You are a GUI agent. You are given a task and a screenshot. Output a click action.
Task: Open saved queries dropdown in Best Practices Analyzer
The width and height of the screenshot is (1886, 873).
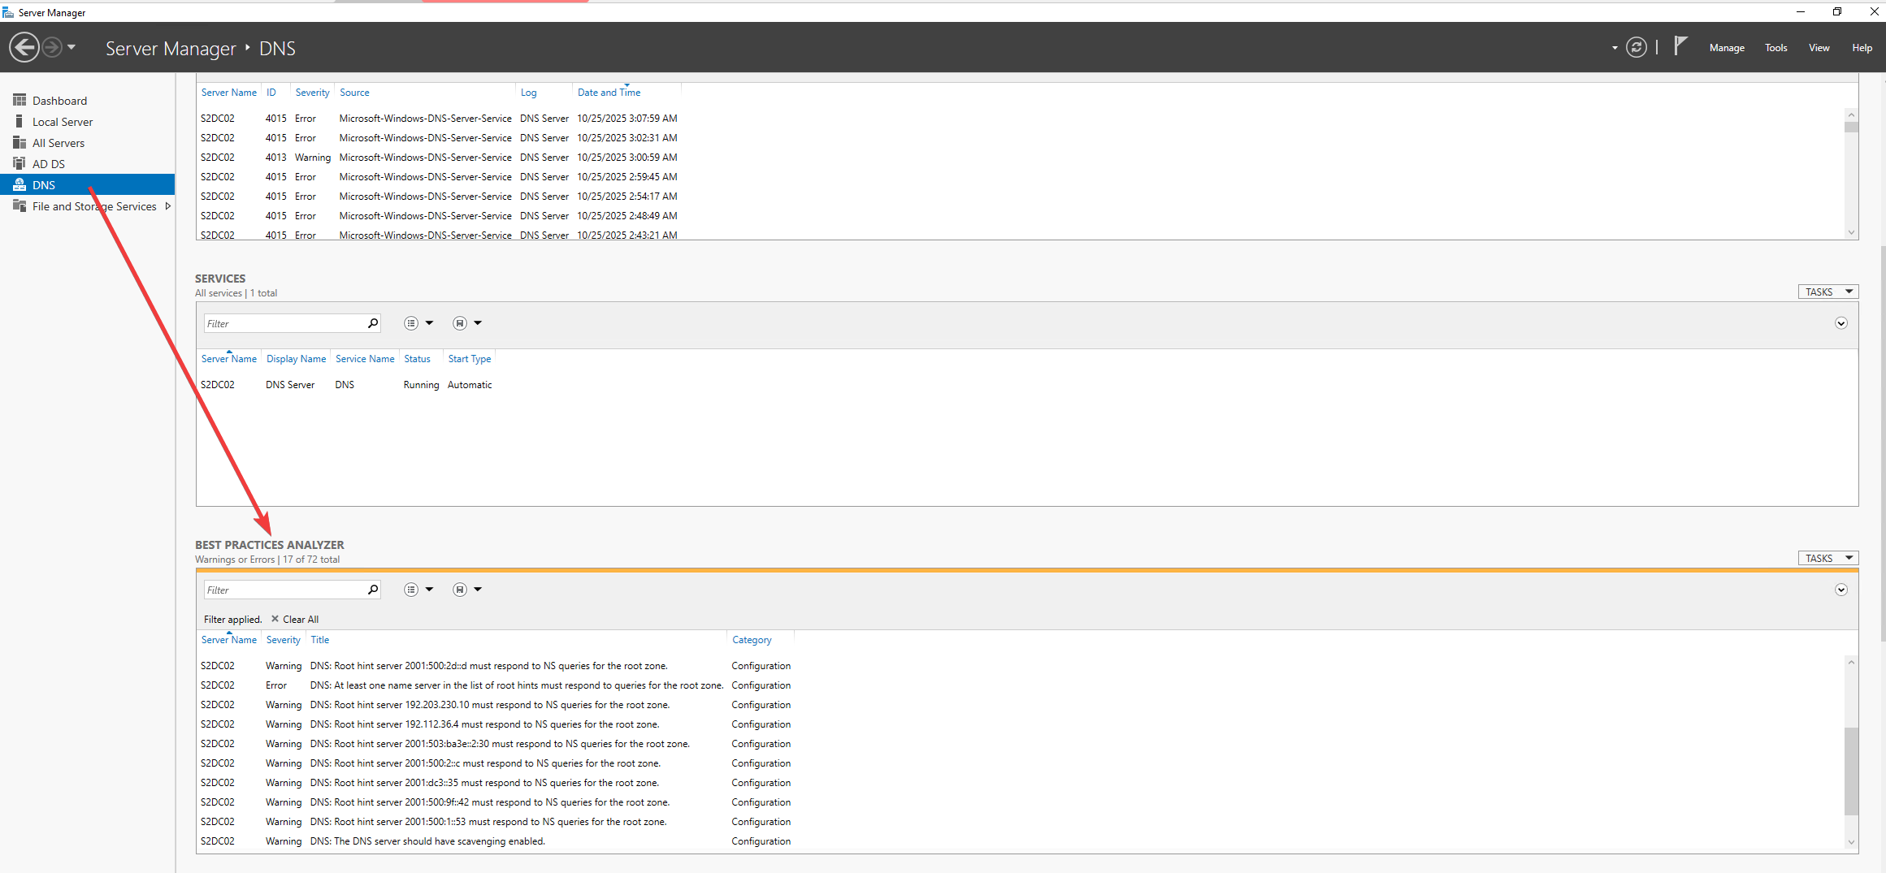(x=467, y=590)
